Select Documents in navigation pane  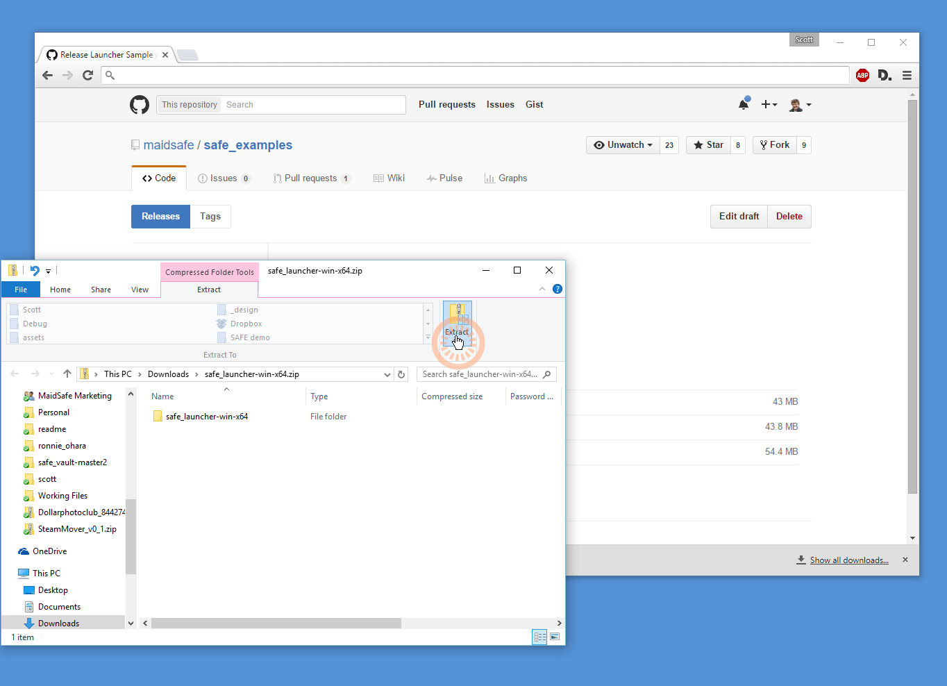pos(59,607)
